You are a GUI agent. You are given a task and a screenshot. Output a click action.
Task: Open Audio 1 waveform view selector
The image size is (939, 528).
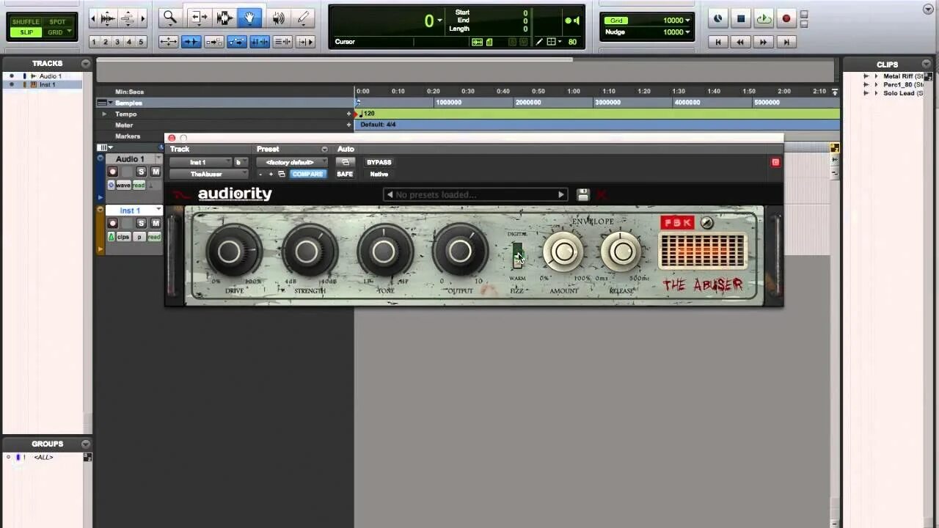123,186
